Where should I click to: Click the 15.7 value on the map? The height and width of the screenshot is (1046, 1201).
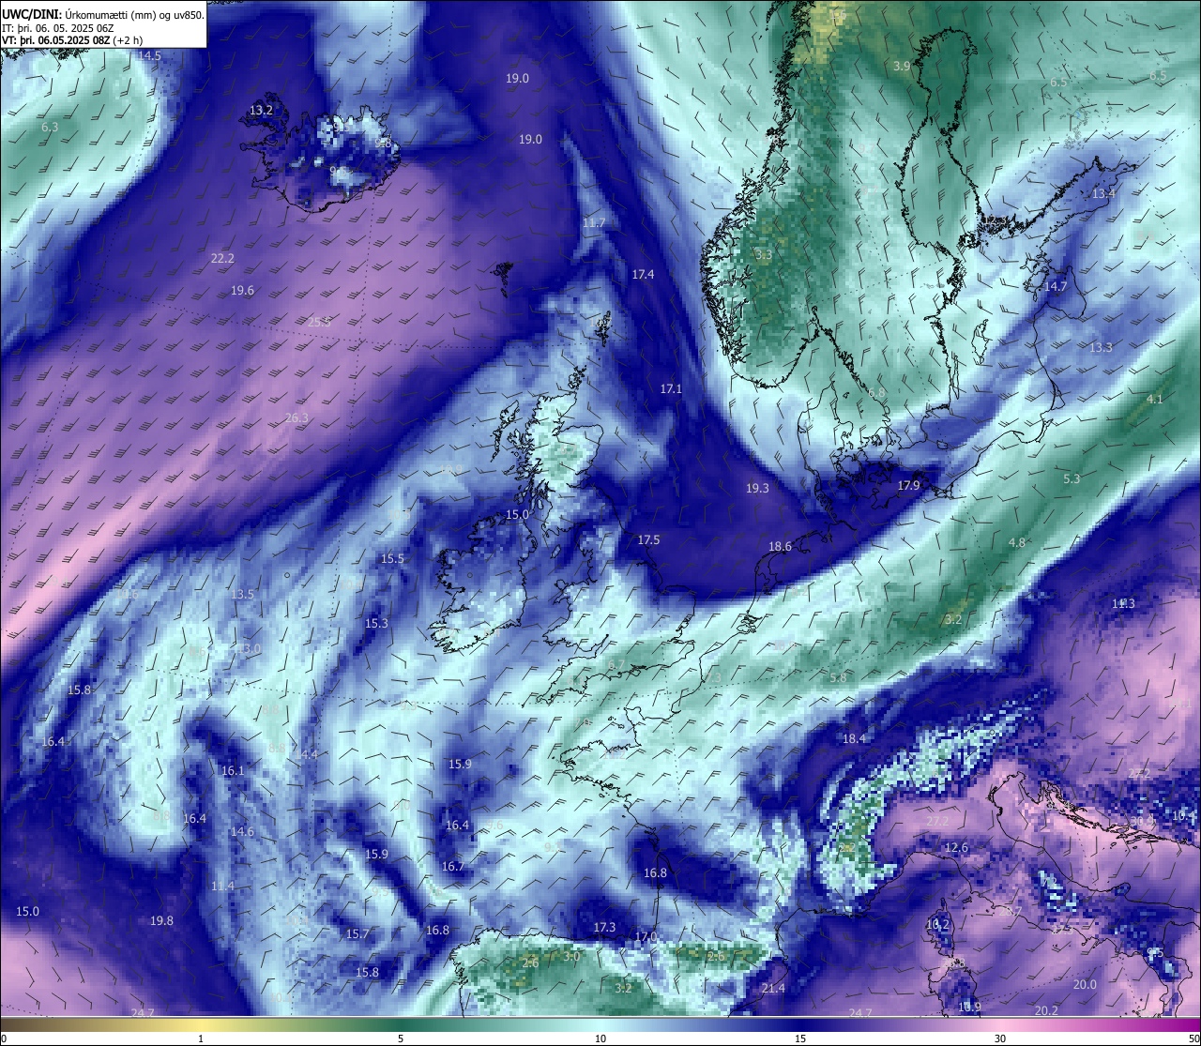[x=357, y=933]
